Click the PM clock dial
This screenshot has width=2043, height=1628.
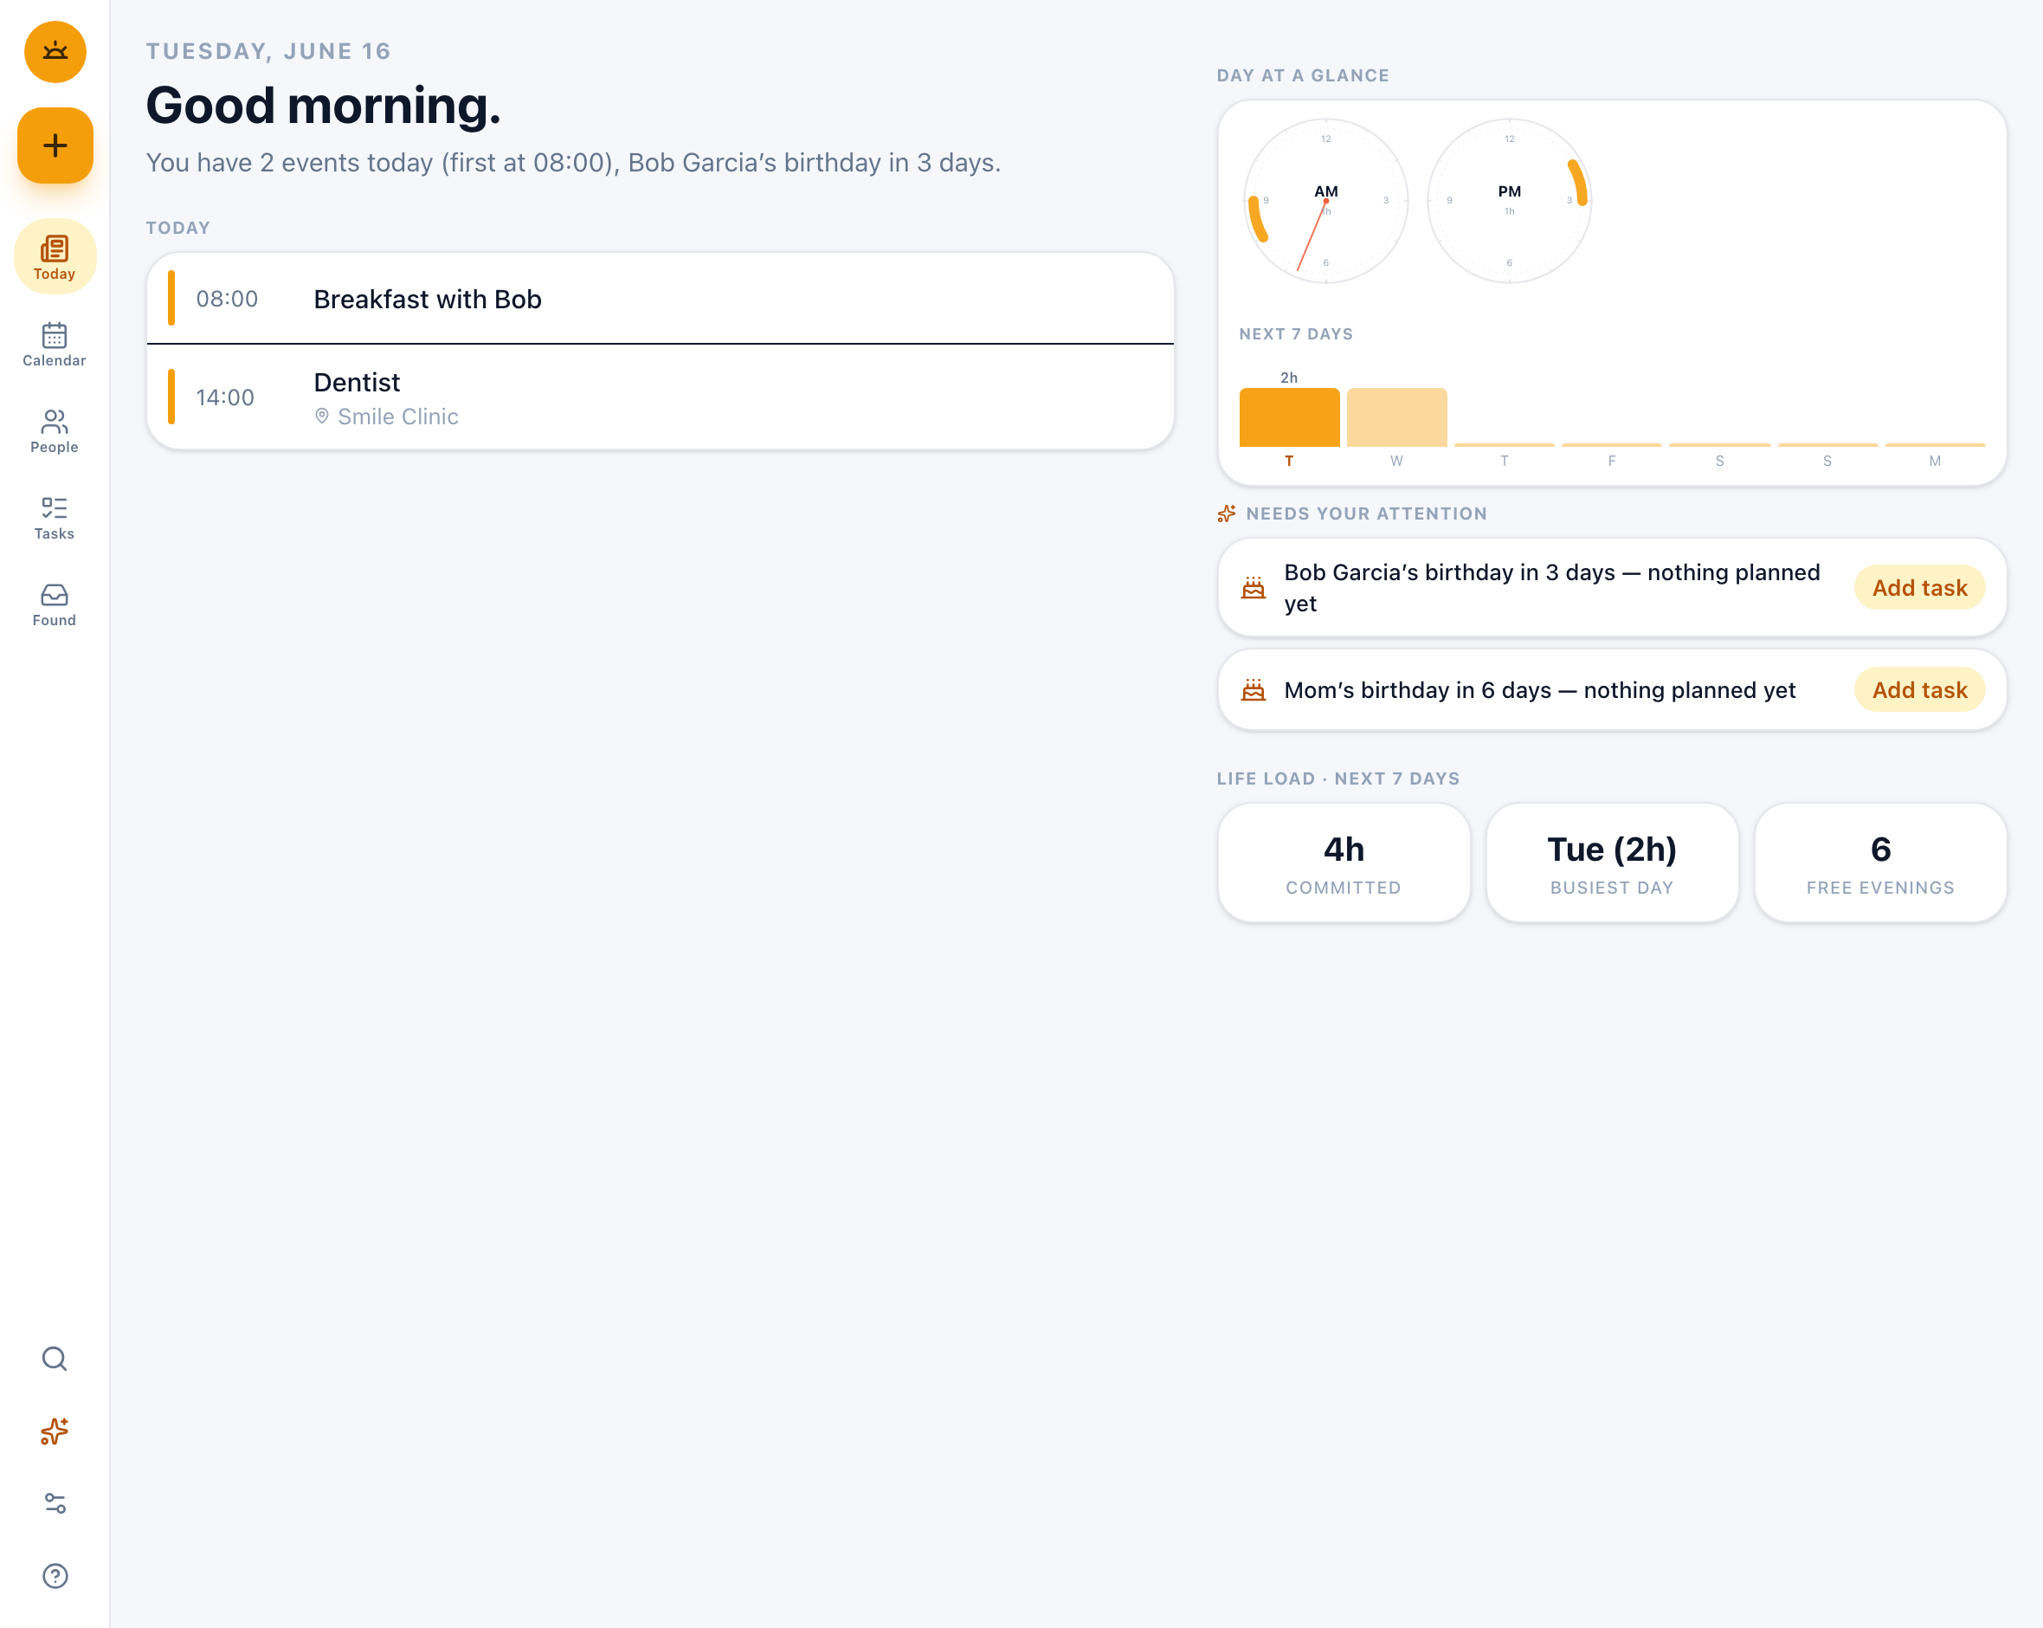point(1510,201)
